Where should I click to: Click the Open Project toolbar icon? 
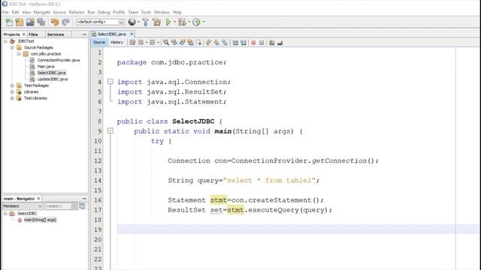point(30,22)
